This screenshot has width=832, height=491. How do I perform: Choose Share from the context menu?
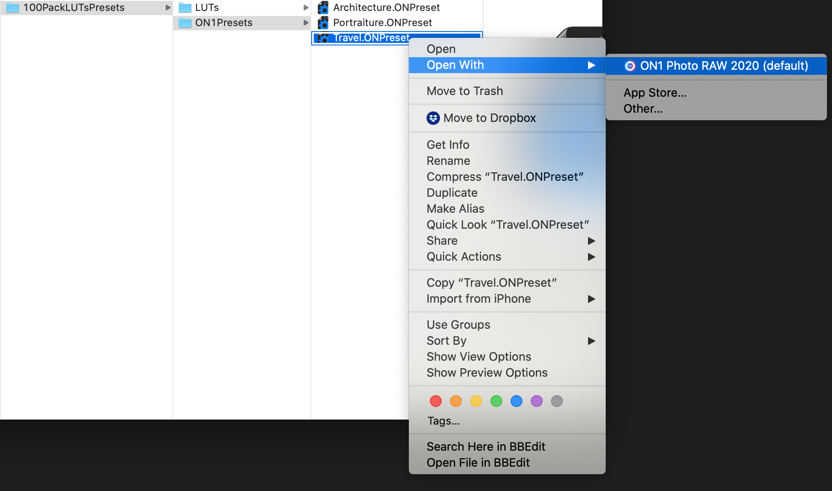507,241
